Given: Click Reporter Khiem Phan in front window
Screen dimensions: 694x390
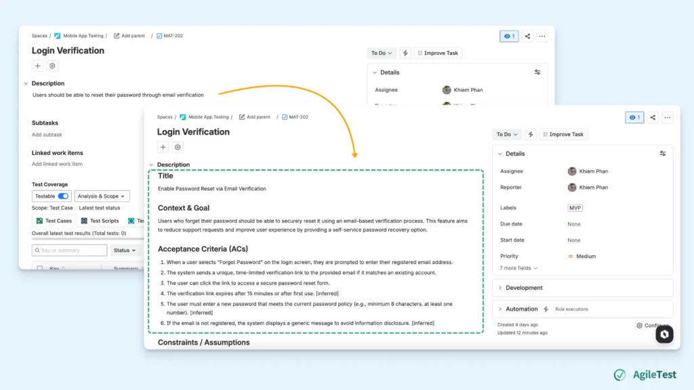Looking at the screenshot, I should coord(588,188).
